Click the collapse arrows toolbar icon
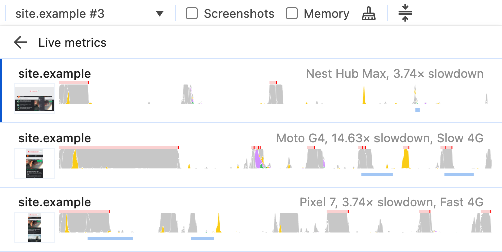This screenshot has width=502, height=252. click(x=405, y=14)
